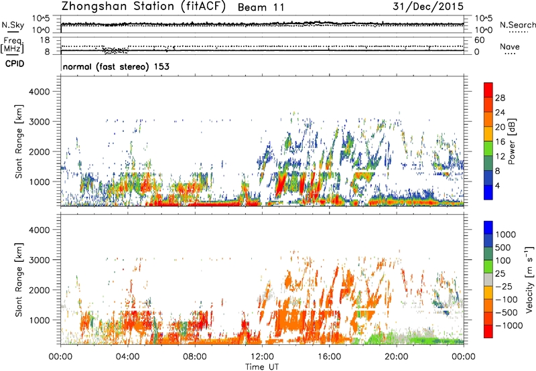This screenshot has width=536, height=371.
Task: Pick the gray -25 to 25 velocity swatch
Action: (488, 279)
